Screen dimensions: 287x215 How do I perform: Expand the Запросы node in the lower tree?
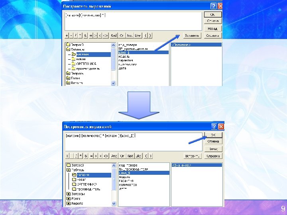(x=69, y=194)
